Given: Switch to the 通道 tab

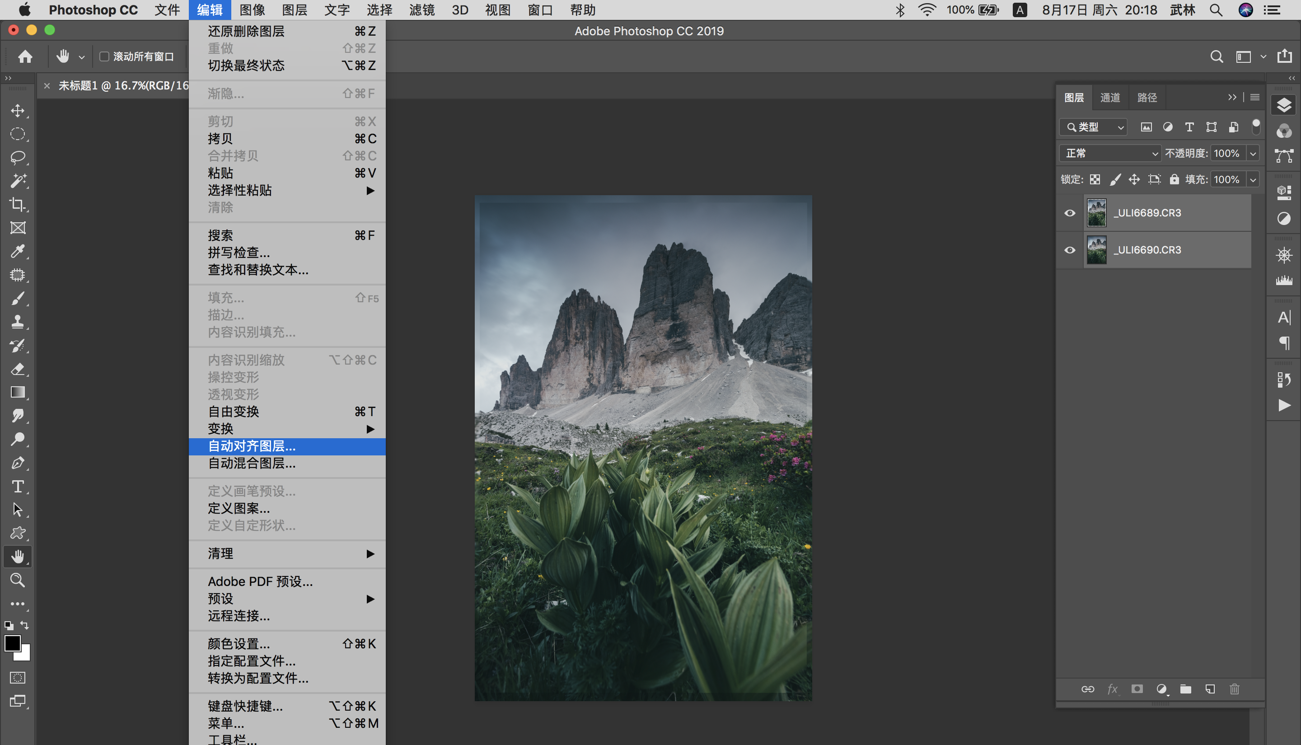Looking at the screenshot, I should (x=1110, y=97).
